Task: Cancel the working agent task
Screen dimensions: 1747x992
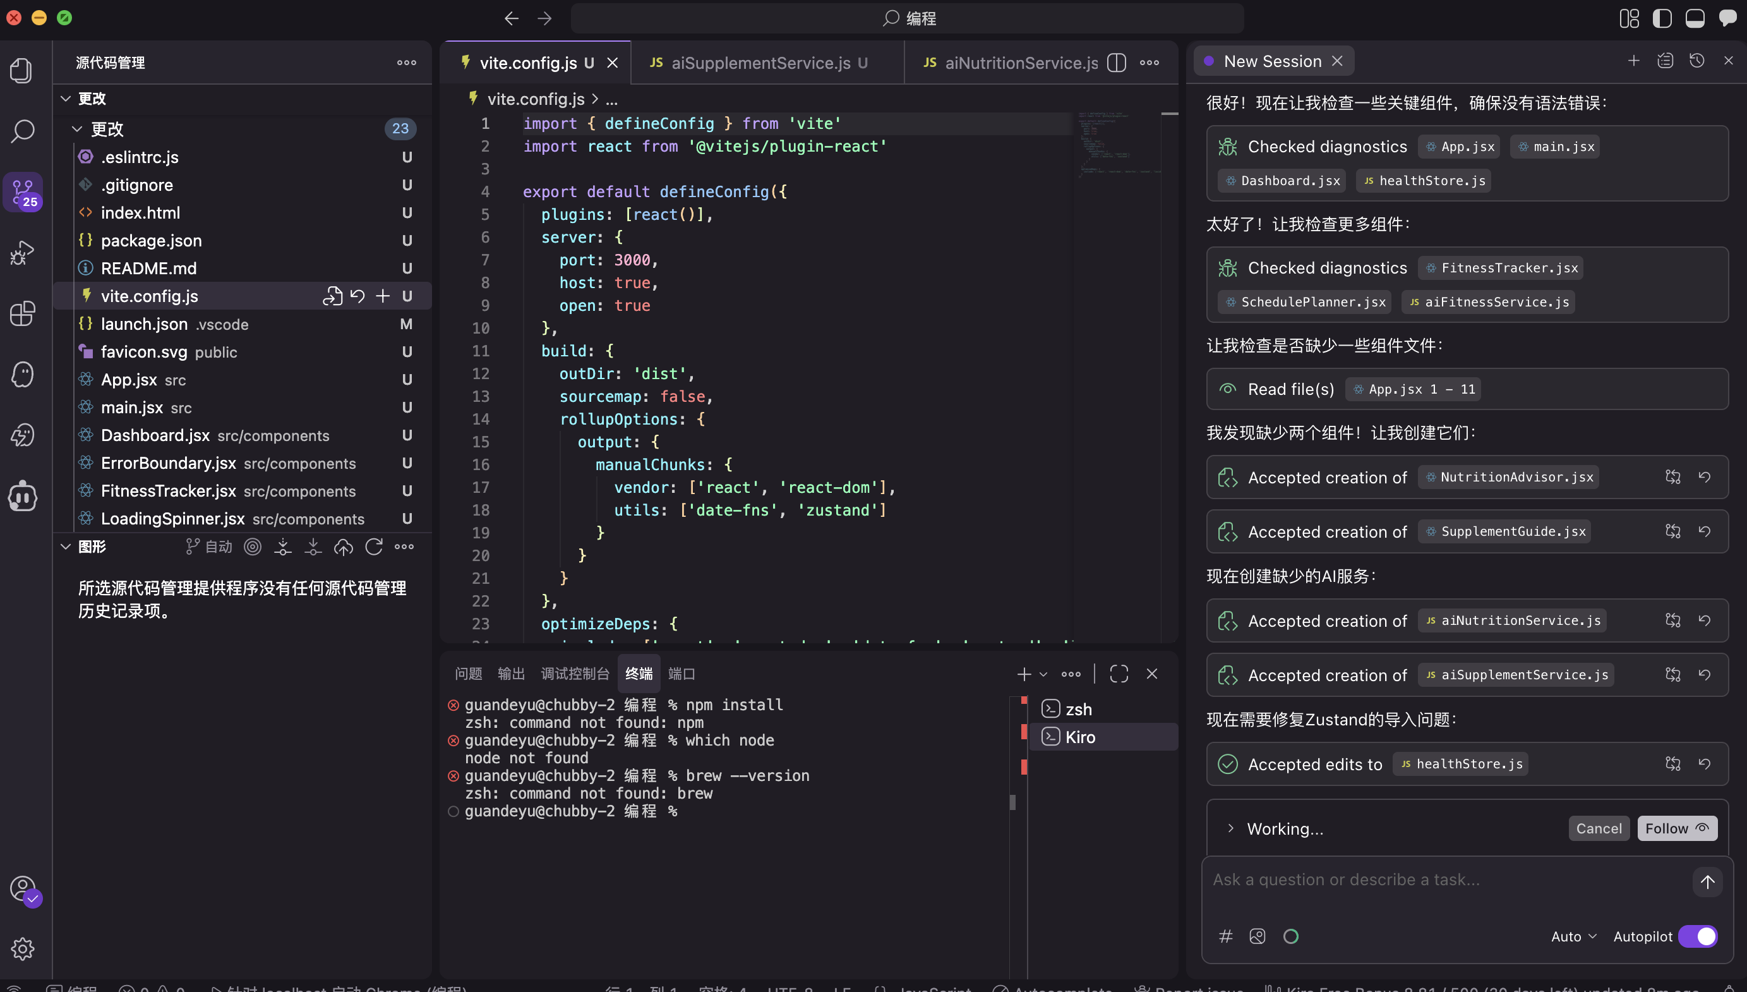Action: click(1599, 828)
